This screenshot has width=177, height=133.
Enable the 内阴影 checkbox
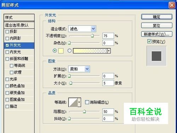point(7,38)
